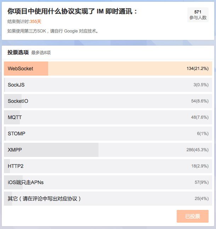Select the WebSocket poll option
The width and height of the screenshot is (216, 229).
click(108, 69)
